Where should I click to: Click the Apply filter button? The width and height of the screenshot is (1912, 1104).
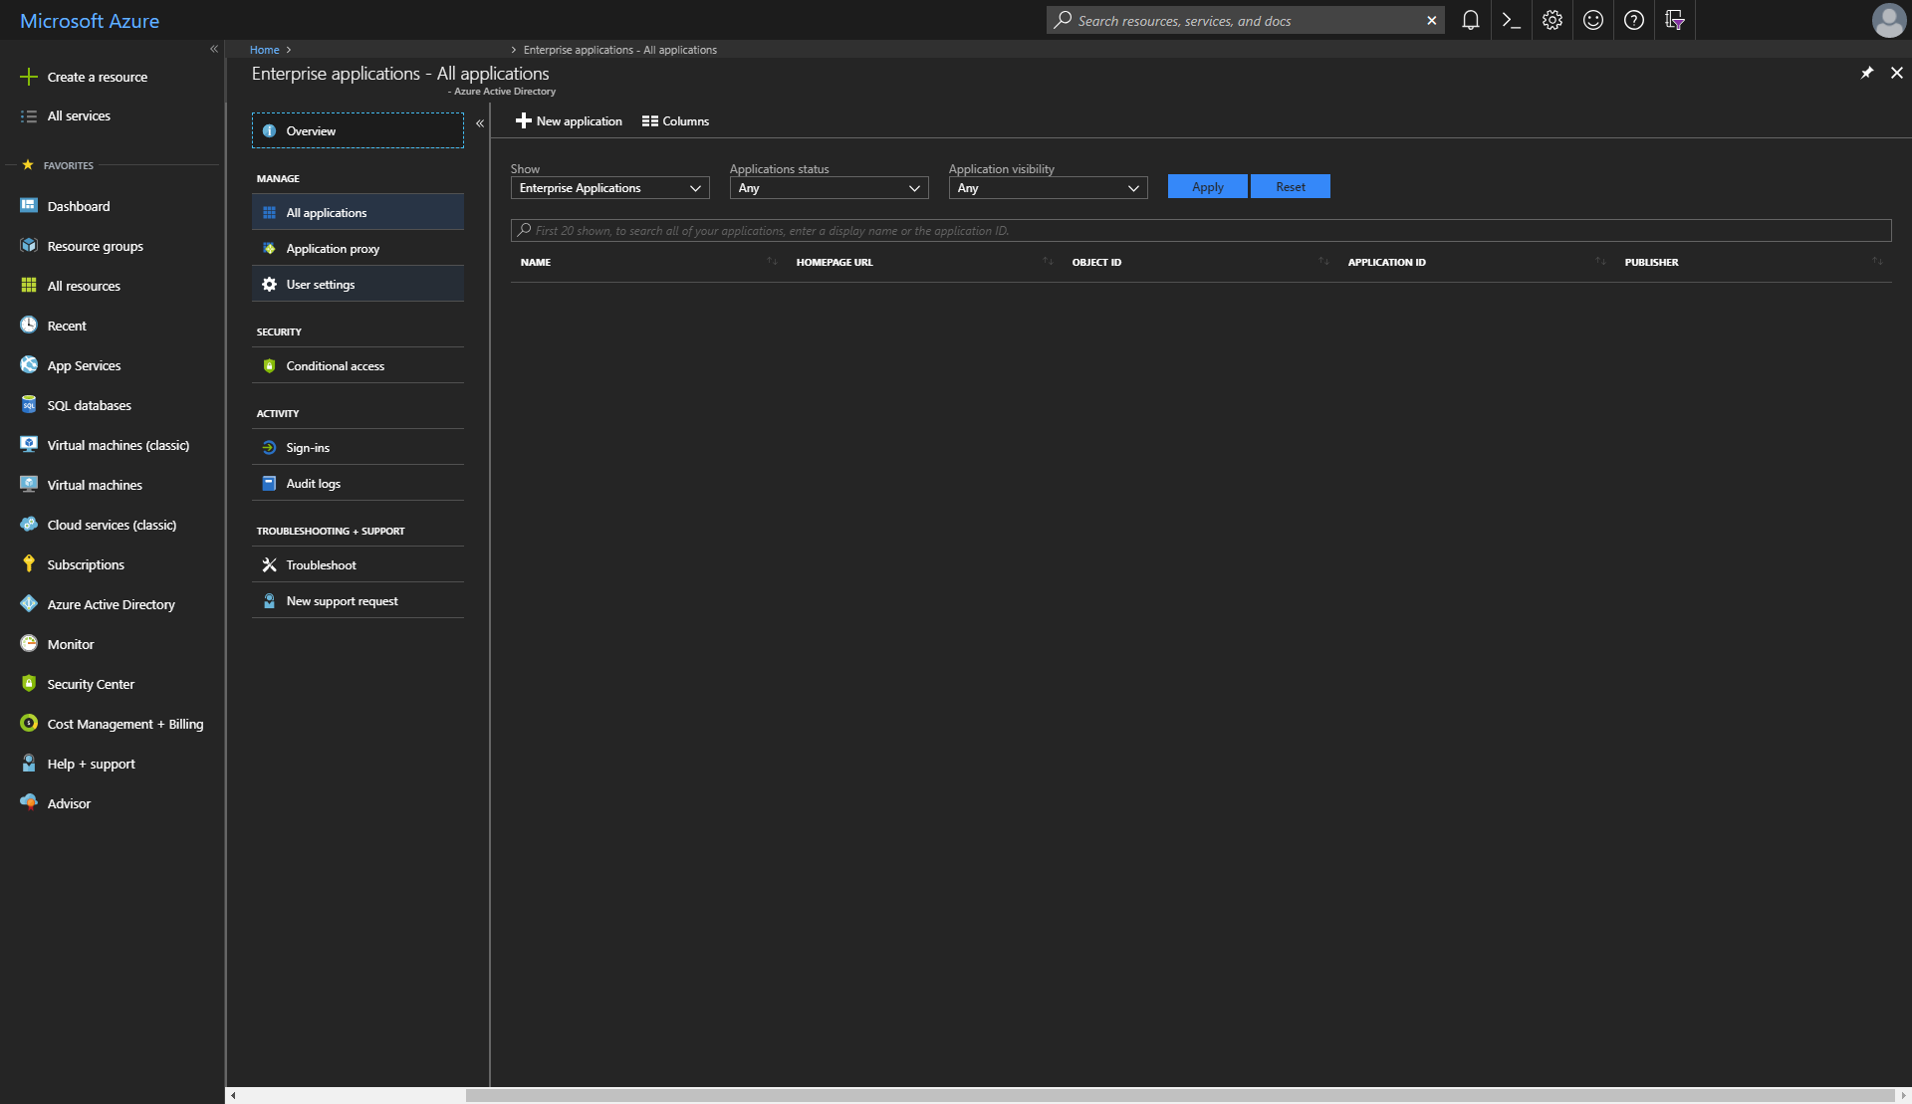[1207, 186]
